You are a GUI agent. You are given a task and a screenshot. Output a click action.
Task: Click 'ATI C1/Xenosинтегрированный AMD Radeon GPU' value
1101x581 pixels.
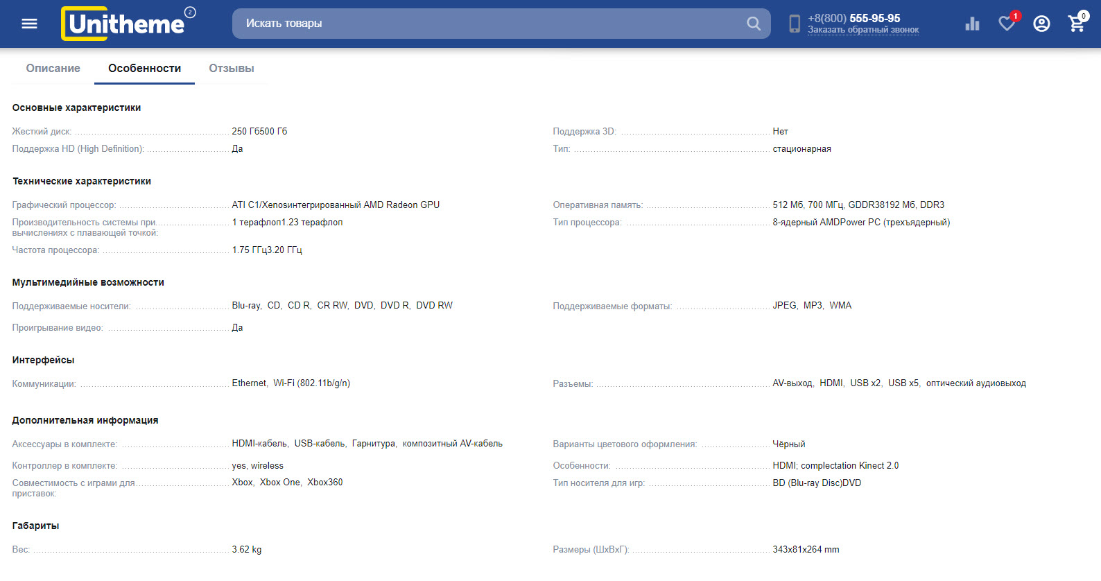336,205
